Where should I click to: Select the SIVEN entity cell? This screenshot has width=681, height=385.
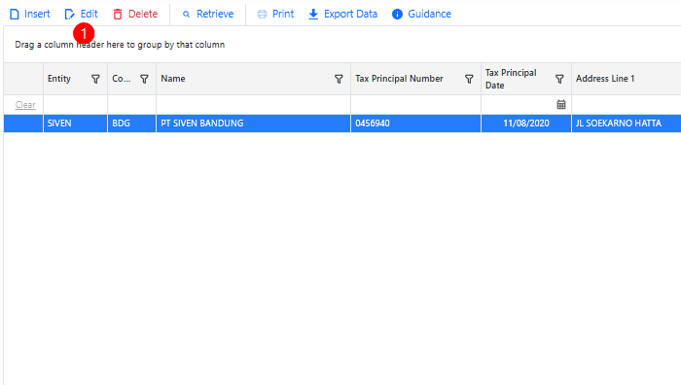coord(76,123)
